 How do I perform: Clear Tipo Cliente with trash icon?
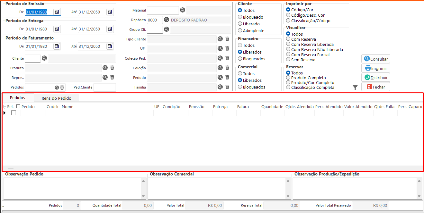[227, 39]
